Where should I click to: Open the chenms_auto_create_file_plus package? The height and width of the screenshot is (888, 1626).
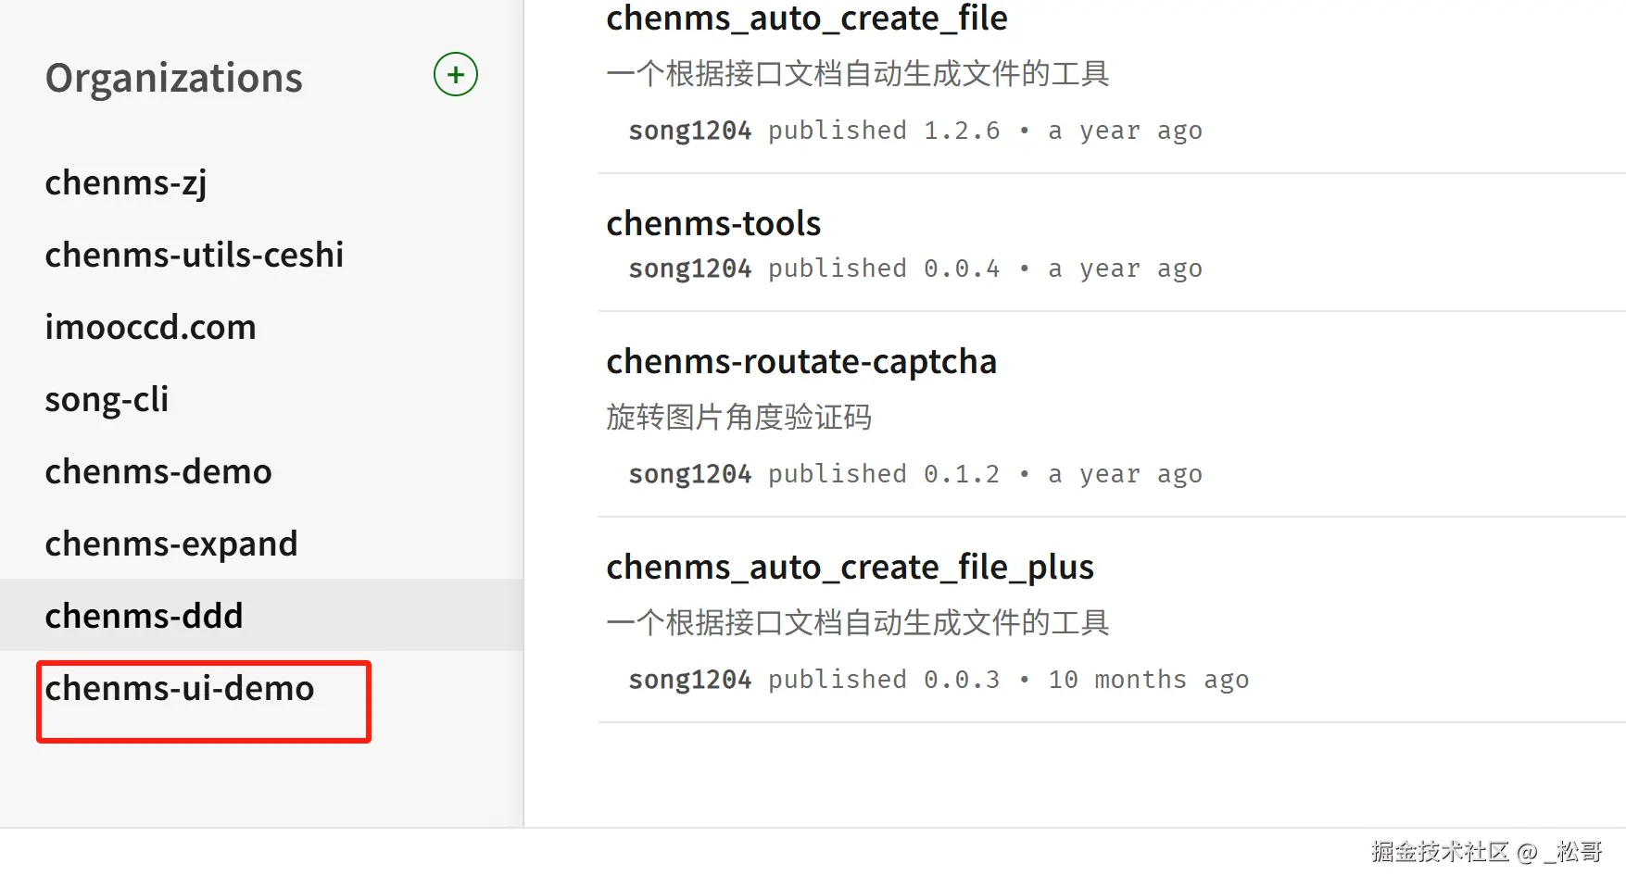point(850,568)
